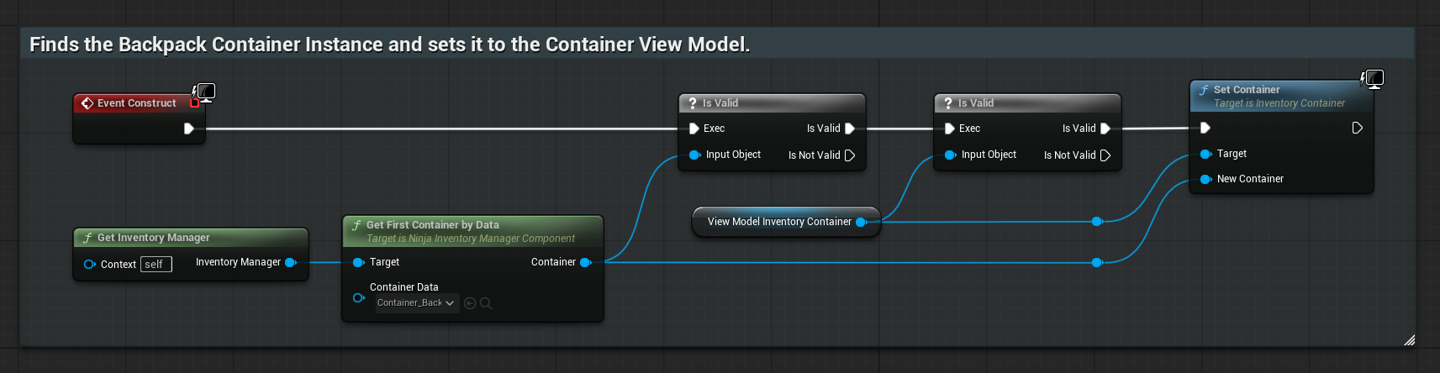Viewport: 1440px width, 373px height.
Task: Click the reroute node on the Container wire
Action: click(1097, 262)
